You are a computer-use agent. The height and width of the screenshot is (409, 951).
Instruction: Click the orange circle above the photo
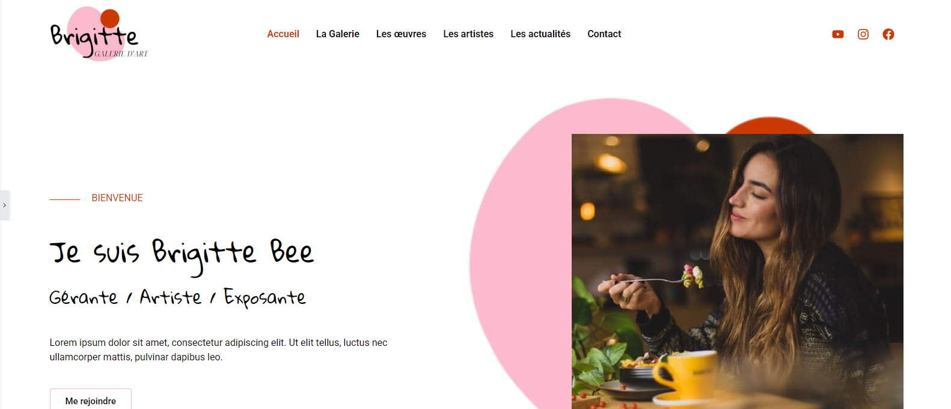coord(770,125)
